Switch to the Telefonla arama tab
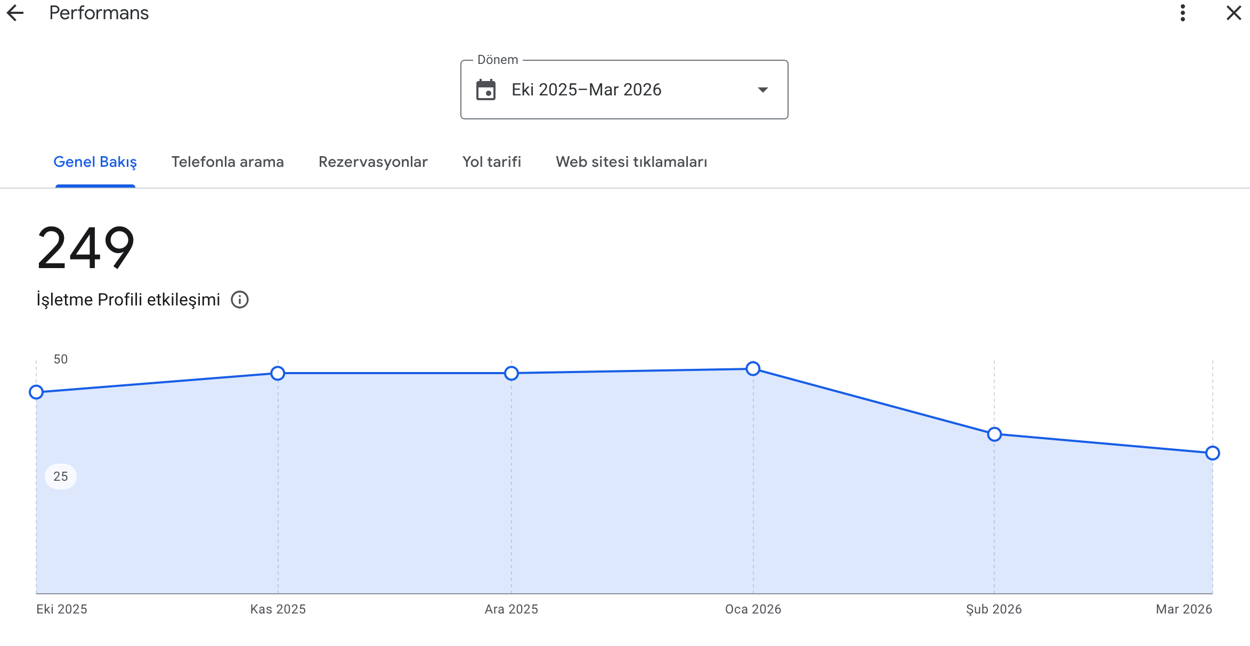Viewport: 1250px width, 646px height. [228, 162]
